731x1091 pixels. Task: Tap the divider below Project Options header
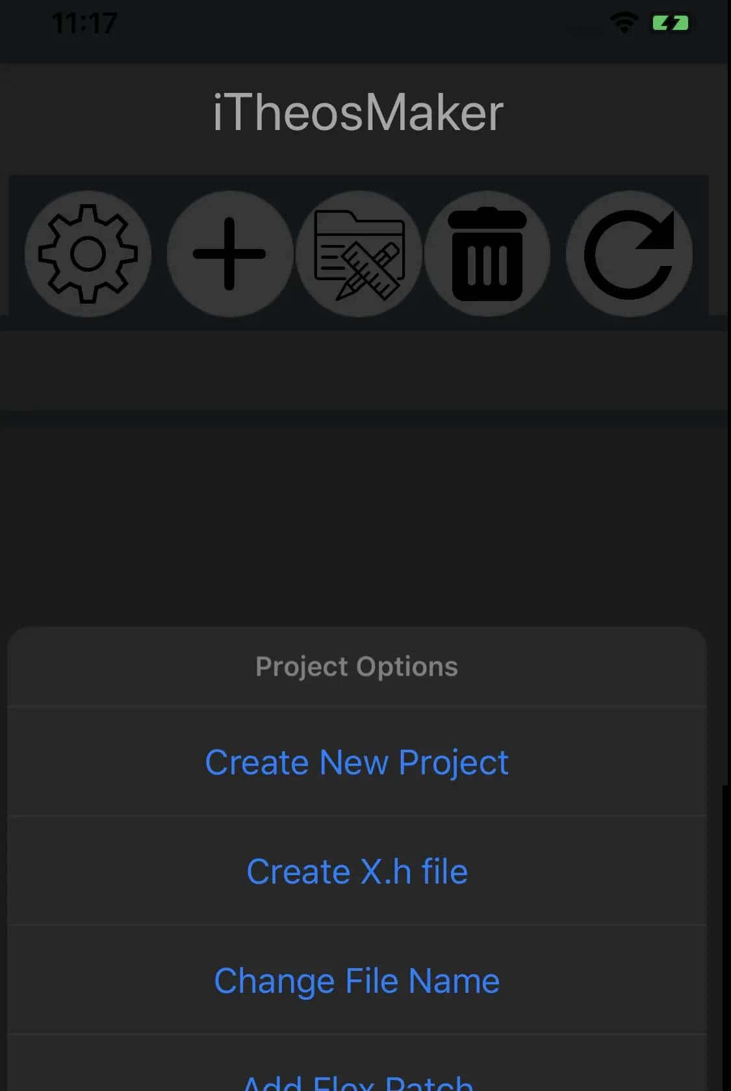click(x=357, y=707)
